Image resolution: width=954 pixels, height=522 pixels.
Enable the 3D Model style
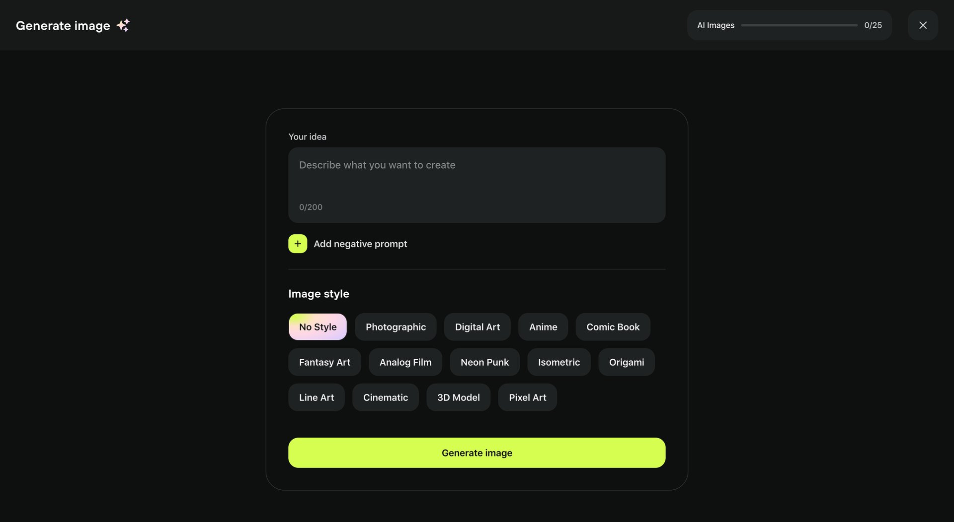(458, 397)
